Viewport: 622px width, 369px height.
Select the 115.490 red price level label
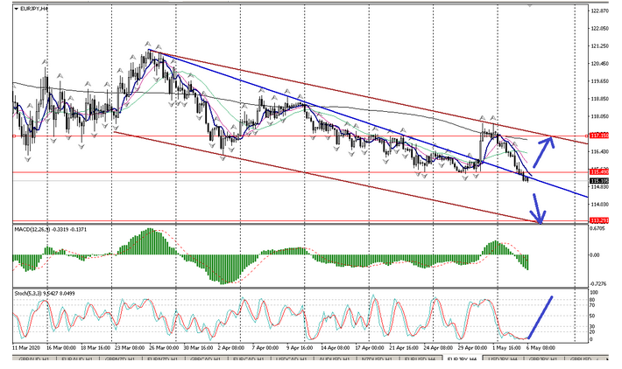[x=599, y=172]
